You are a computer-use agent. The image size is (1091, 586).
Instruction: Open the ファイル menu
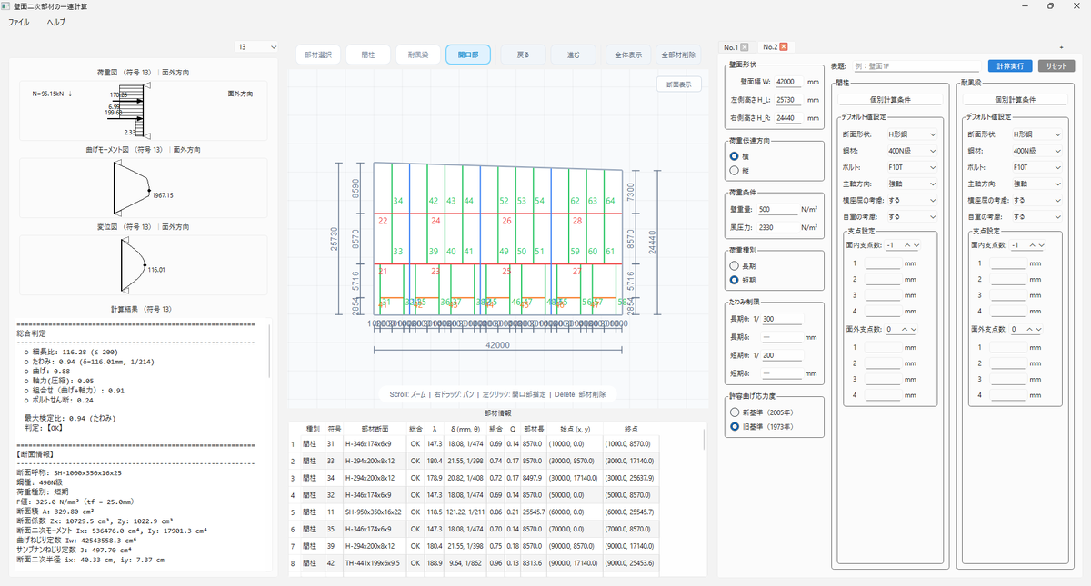pyautogui.click(x=19, y=21)
